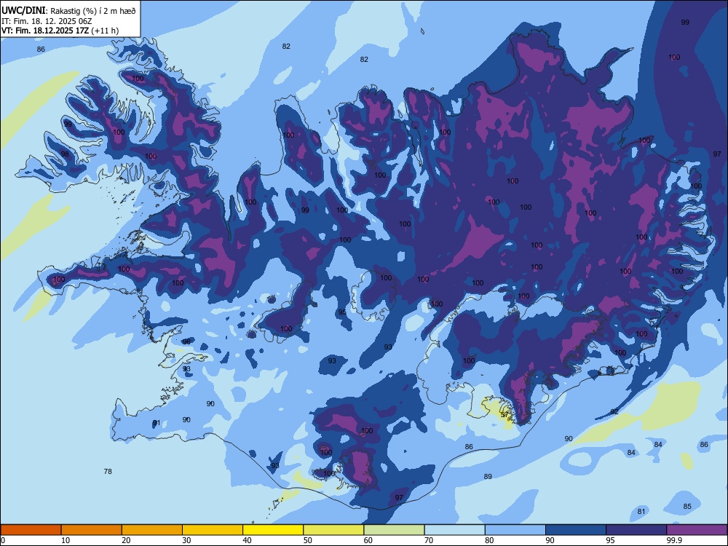This screenshot has width=728, height=546.
Task: Click the '80' label on the legend scale
Action: pos(489,540)
